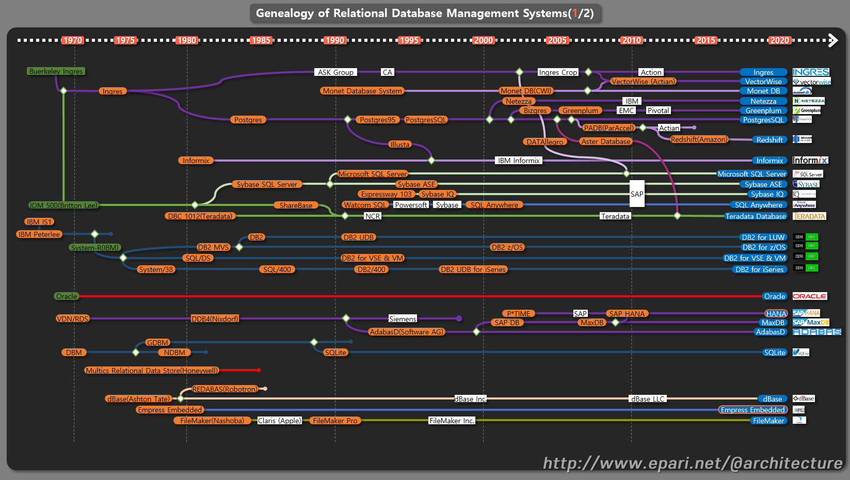Click the IBM DB2 logo next to DB2 for iSeries
Image resolution: width=850 pixels, height=480 pixels.
(x=806, y=268)
